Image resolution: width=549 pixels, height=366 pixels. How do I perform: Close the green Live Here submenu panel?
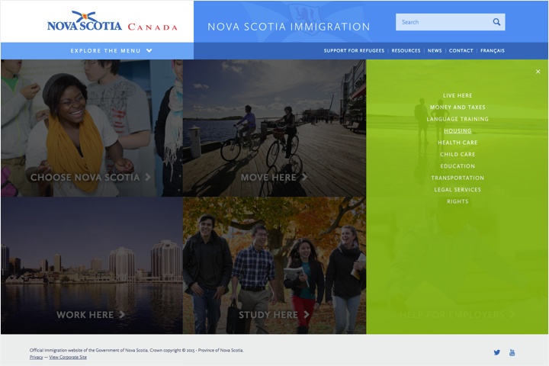(x=538, y=72)
